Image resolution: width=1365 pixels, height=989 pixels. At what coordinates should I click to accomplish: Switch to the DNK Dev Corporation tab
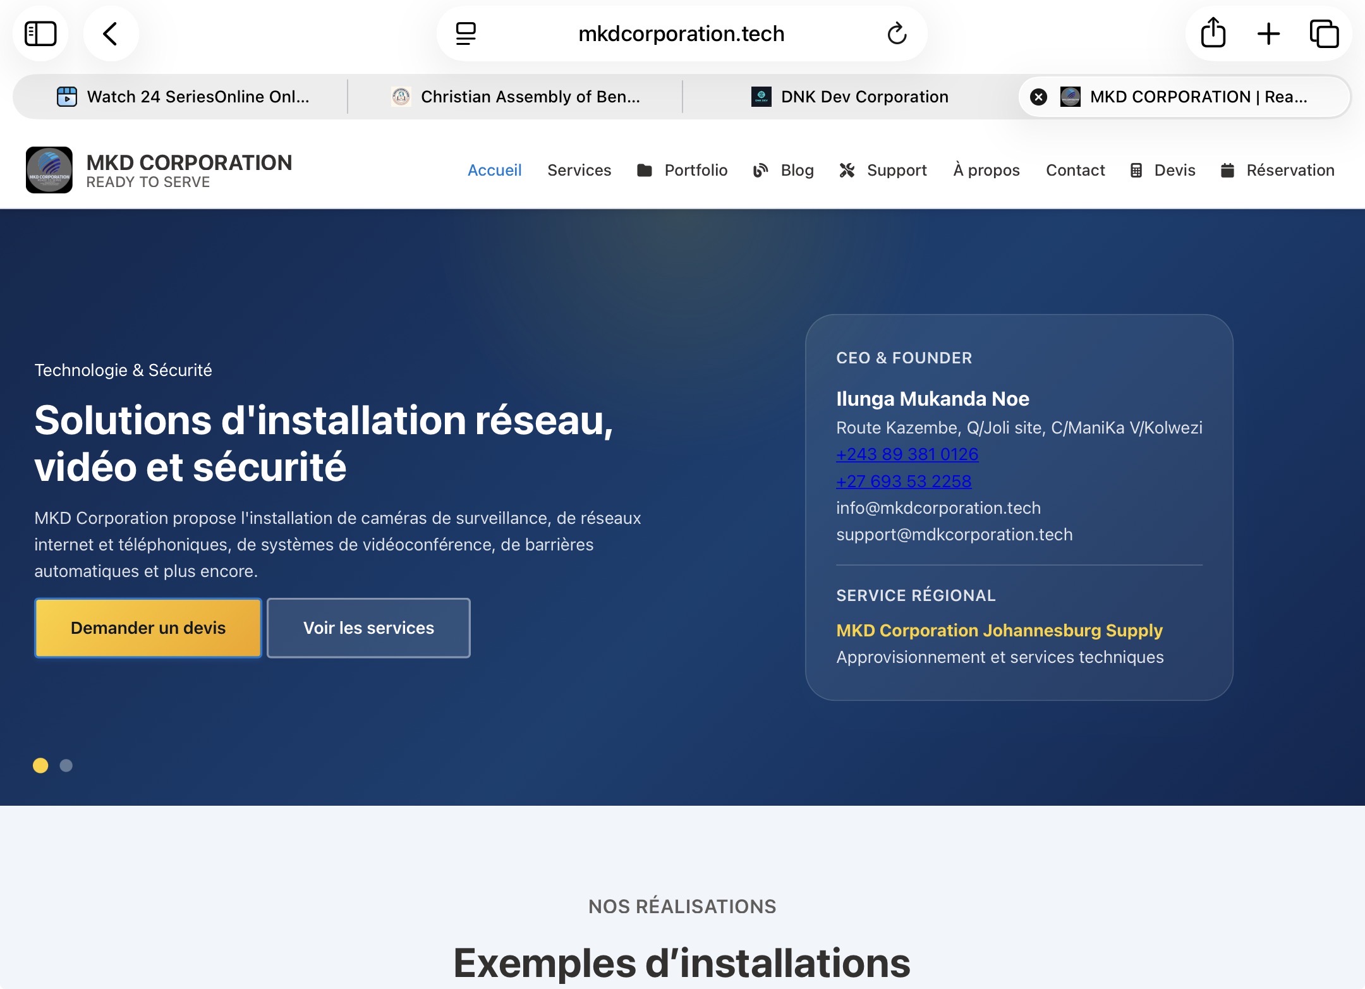pos(850,97)
